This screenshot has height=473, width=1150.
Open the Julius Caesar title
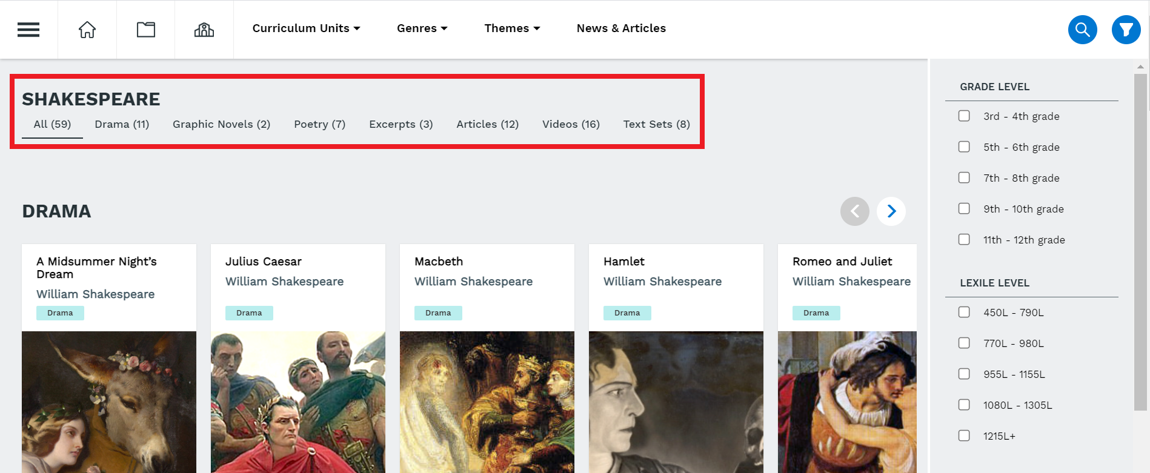point(264,262)
